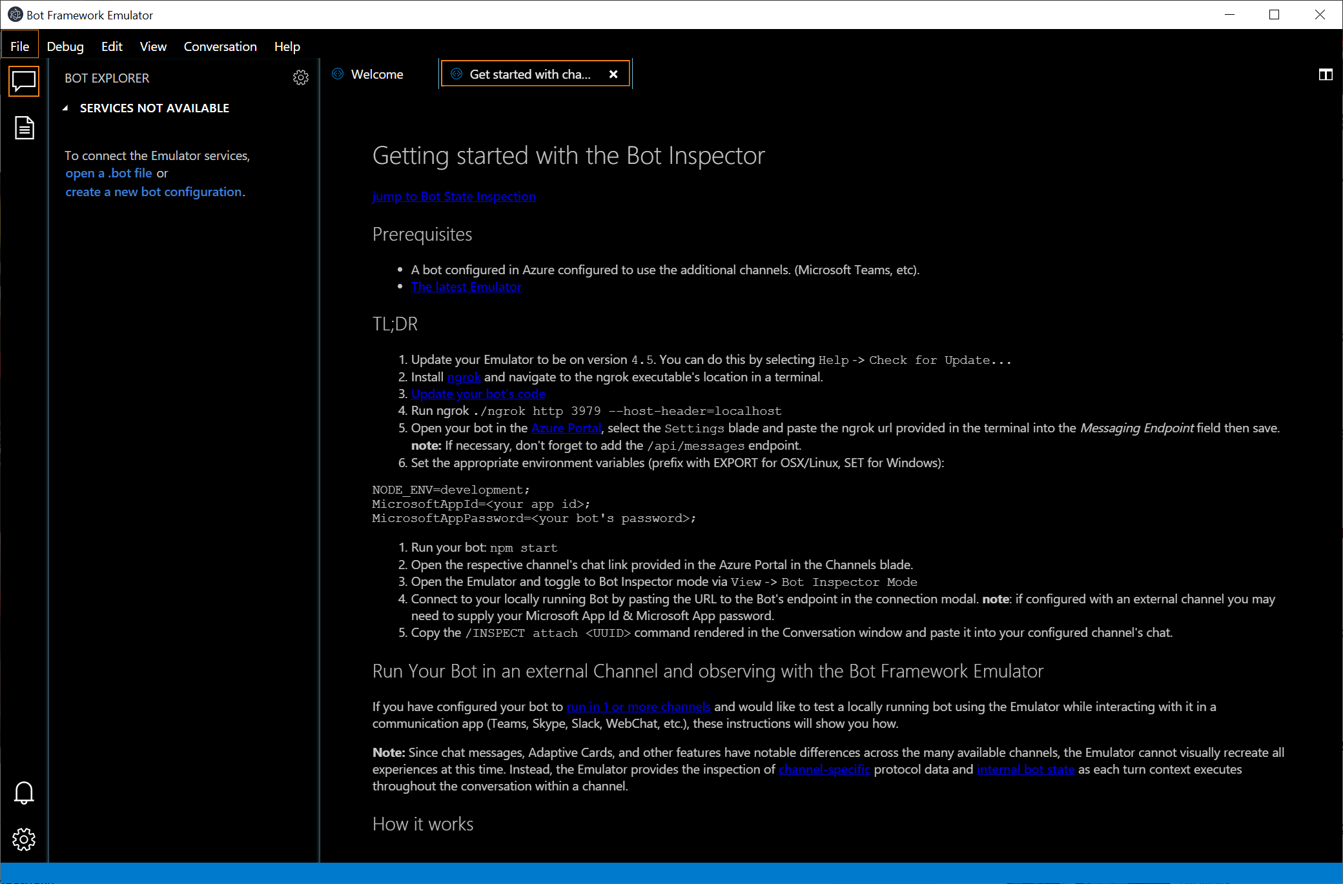Viewport: 1343px width, 884px height.
Task: Click the 'MicrosoftAppId=<your app id>;' line
Action: coord(481,504)
